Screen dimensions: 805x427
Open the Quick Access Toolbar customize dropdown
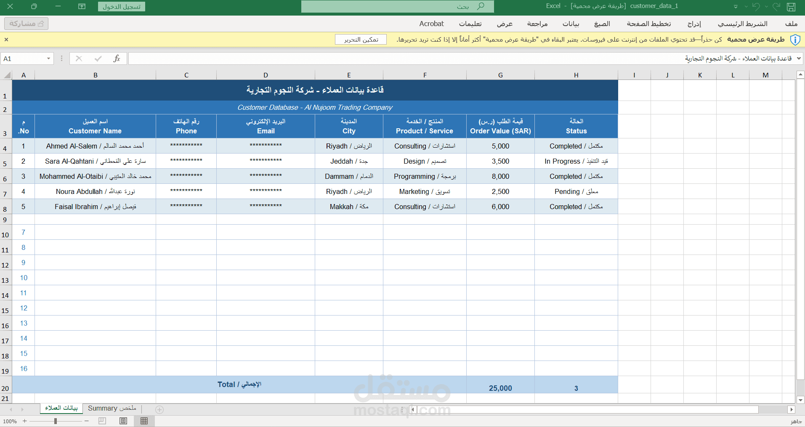[736, 7]
